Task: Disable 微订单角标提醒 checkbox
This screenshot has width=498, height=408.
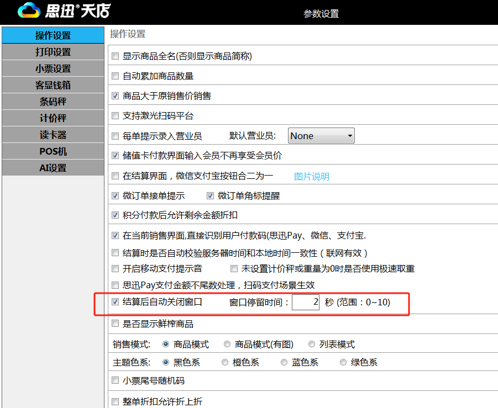Action: tap(211, 196)
